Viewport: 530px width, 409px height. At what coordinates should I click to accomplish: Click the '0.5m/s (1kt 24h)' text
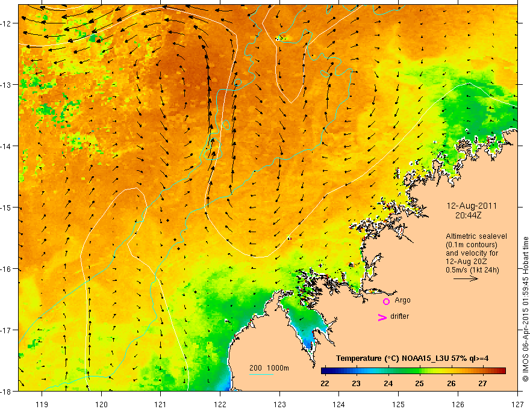click(472, 270)
